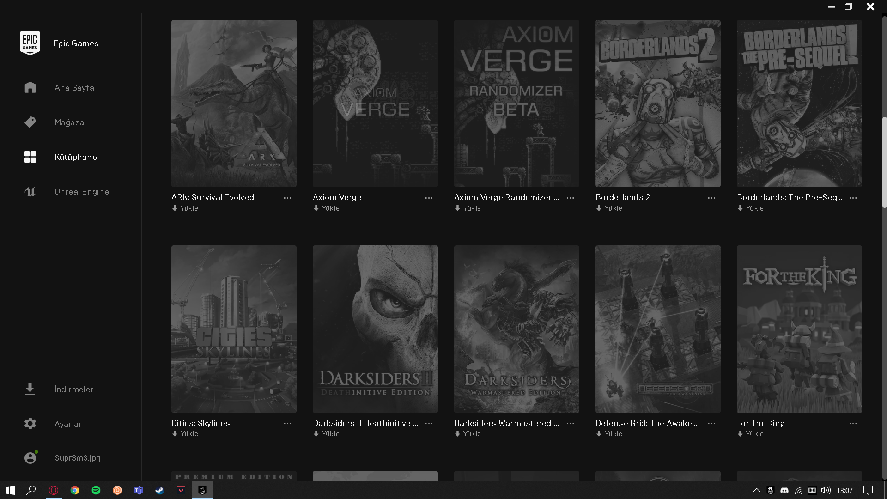This screenshot has height=499, width=887.
Task: Open Ayarlar settings gear icon
Action: (30, 424)
